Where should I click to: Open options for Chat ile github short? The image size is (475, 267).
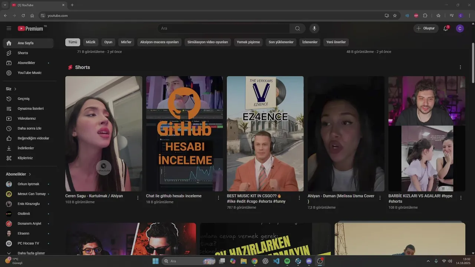coord(219,198)
